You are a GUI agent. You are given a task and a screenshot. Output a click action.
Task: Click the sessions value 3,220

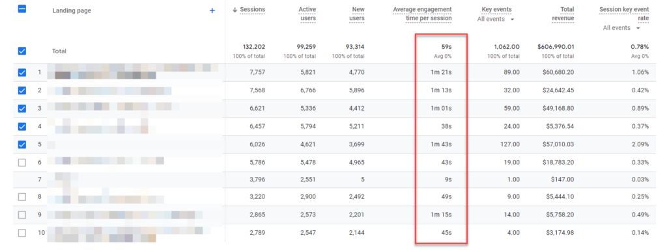pos(257,197)
